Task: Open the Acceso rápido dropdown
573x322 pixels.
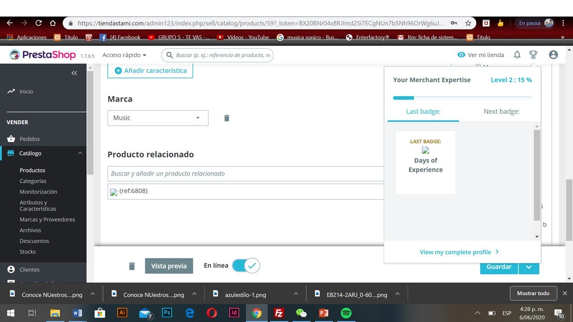Action: (x=124, y=55)
